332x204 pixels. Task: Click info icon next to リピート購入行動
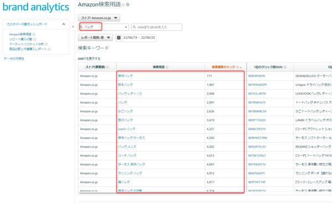pyautogui.click(x=35, y=39)
